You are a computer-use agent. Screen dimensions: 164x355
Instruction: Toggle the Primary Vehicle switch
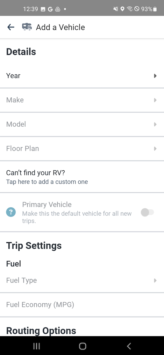click(147, 212)
